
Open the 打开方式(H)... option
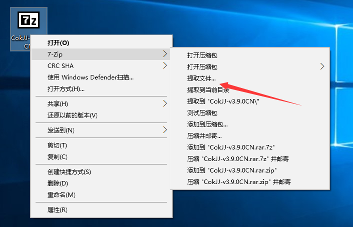coord(66,89)
